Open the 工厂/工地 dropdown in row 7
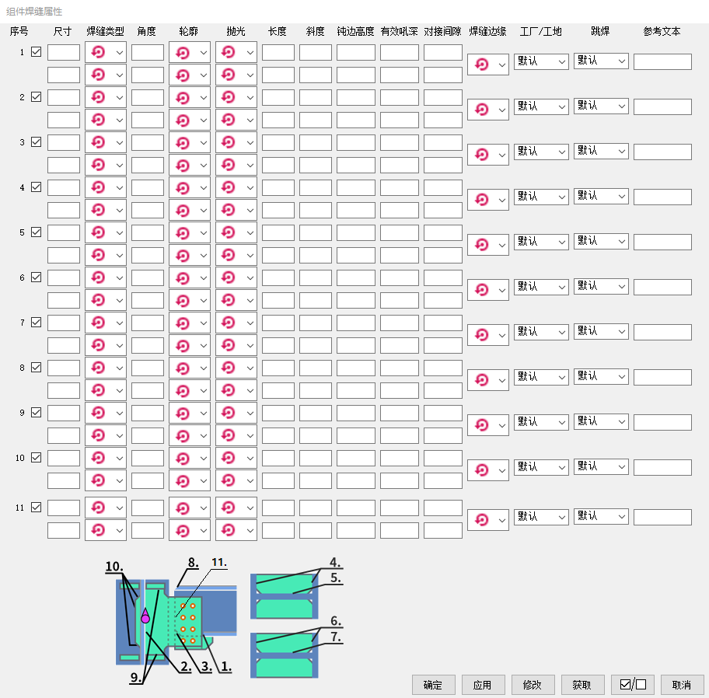The height and width of the screenshot is (698, 709). [541, 332]
